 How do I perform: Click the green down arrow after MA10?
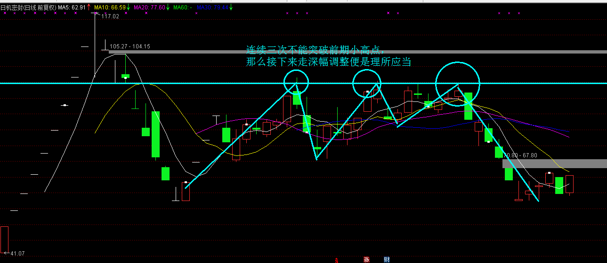(x=128, y=7)
